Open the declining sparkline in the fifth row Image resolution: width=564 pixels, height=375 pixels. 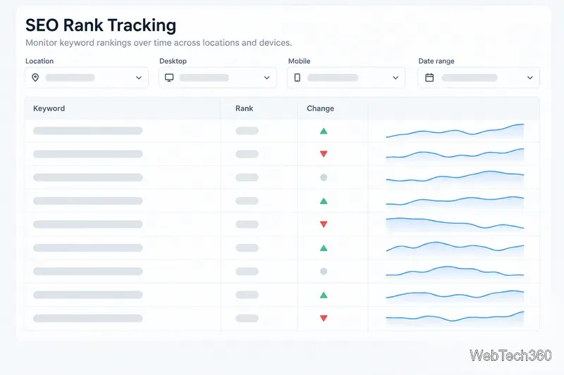click(x=455, y=224)
